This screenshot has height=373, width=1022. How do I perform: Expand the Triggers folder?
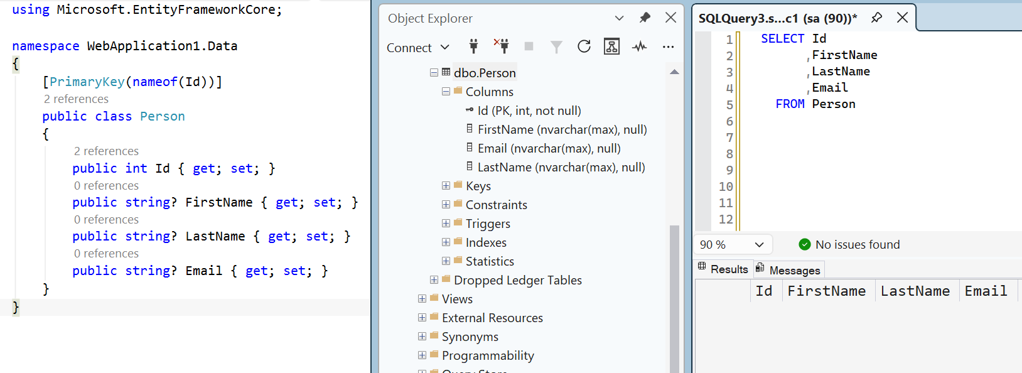(446, 223)
